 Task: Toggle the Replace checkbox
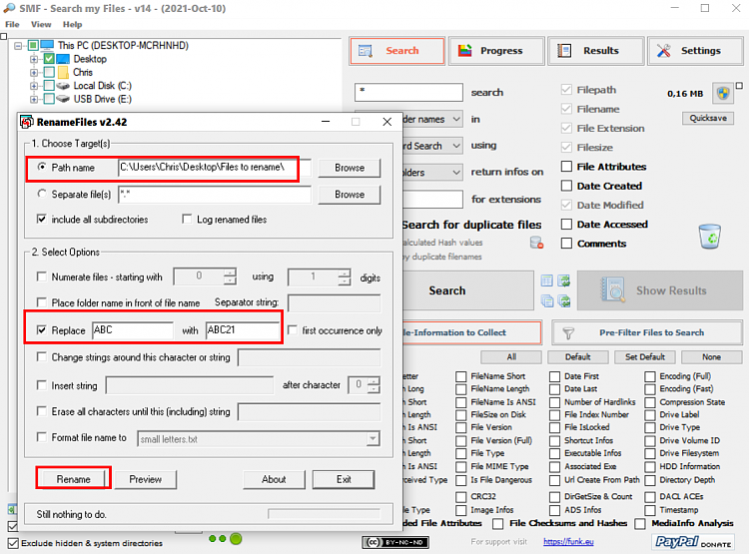pos(42,330)
